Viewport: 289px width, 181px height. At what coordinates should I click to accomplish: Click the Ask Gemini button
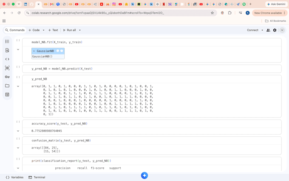tap(276, 4)
